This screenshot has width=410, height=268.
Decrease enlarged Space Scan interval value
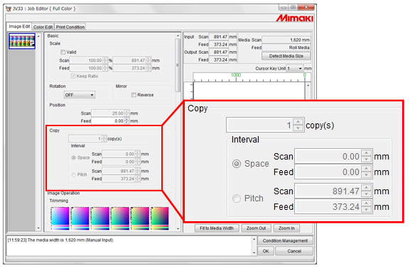point(367,160)
